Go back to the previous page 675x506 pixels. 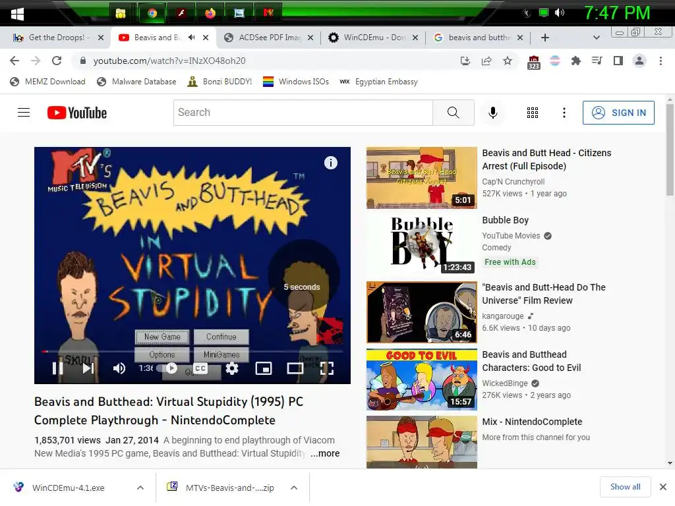point(15,61)
